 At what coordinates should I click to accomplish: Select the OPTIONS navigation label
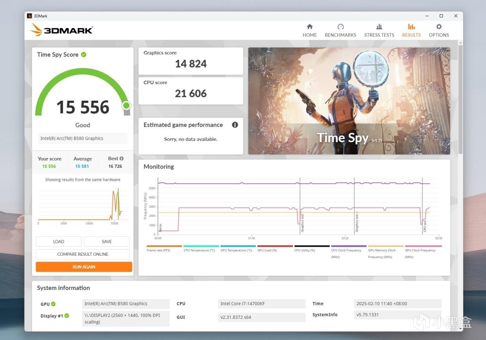tap(439, 35)
